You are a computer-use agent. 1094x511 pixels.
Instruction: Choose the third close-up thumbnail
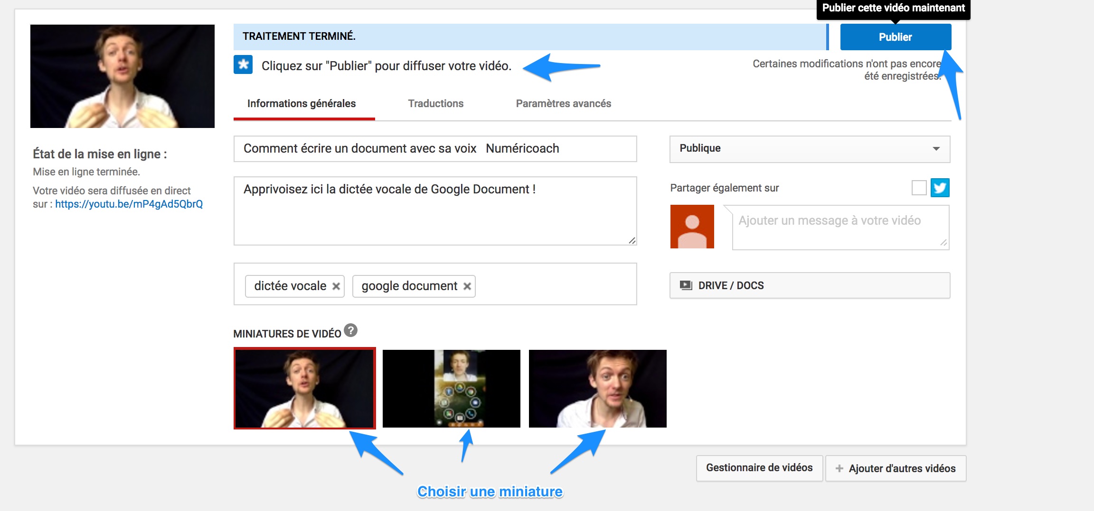click(598, 389)
